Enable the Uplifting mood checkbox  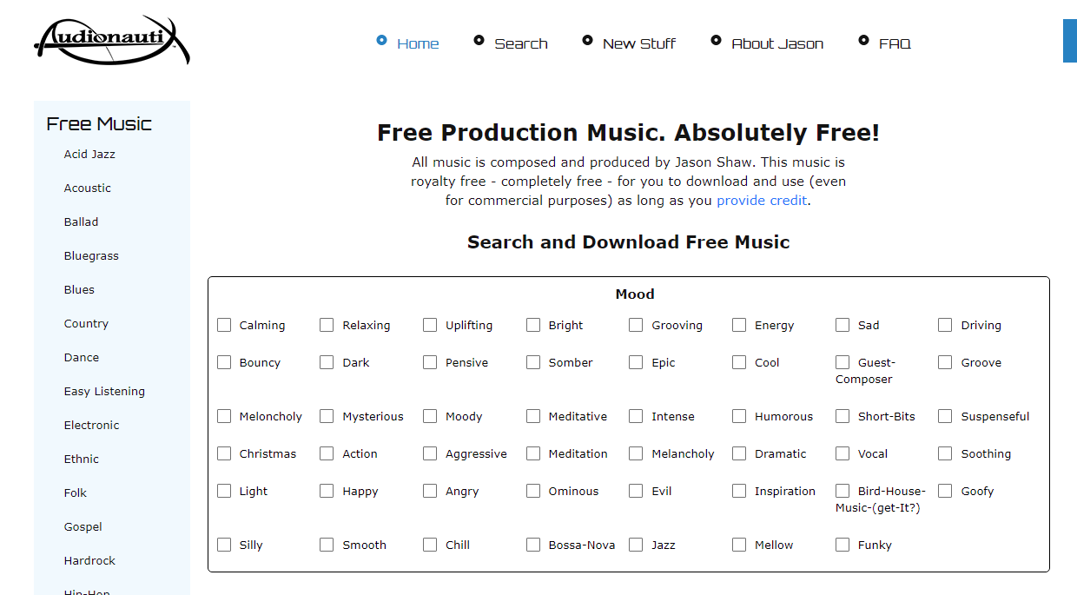coord(430,325)
